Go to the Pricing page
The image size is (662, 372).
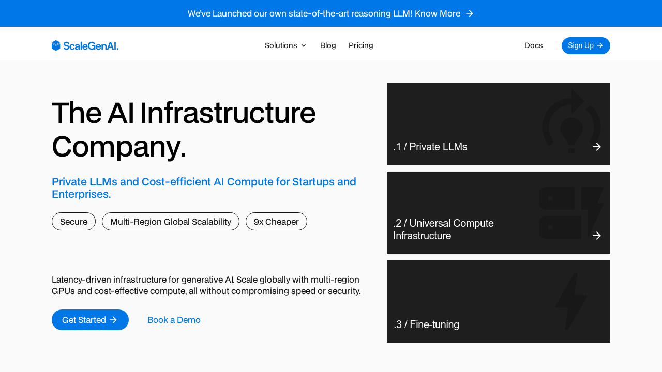point(360,45)
